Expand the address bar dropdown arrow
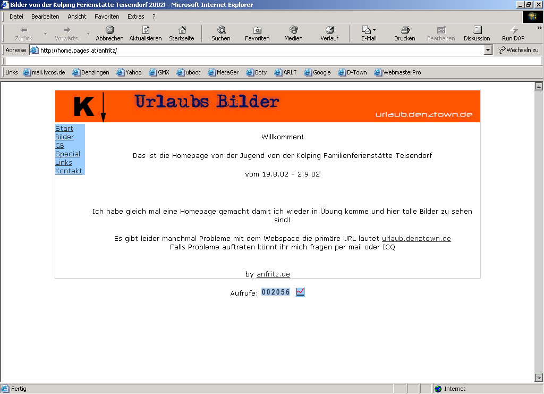The height and width of the screenshot is (394, 544). click(488, 51)
